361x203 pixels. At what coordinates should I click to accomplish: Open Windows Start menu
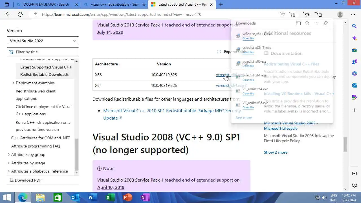click(7, 197)
